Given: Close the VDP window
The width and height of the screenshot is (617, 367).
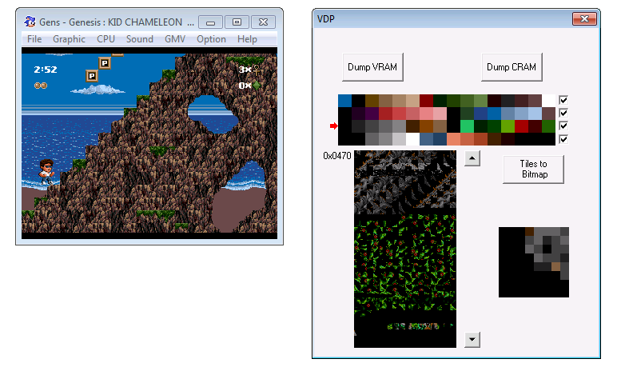Looking at the screenshot, I should (584, 18).
